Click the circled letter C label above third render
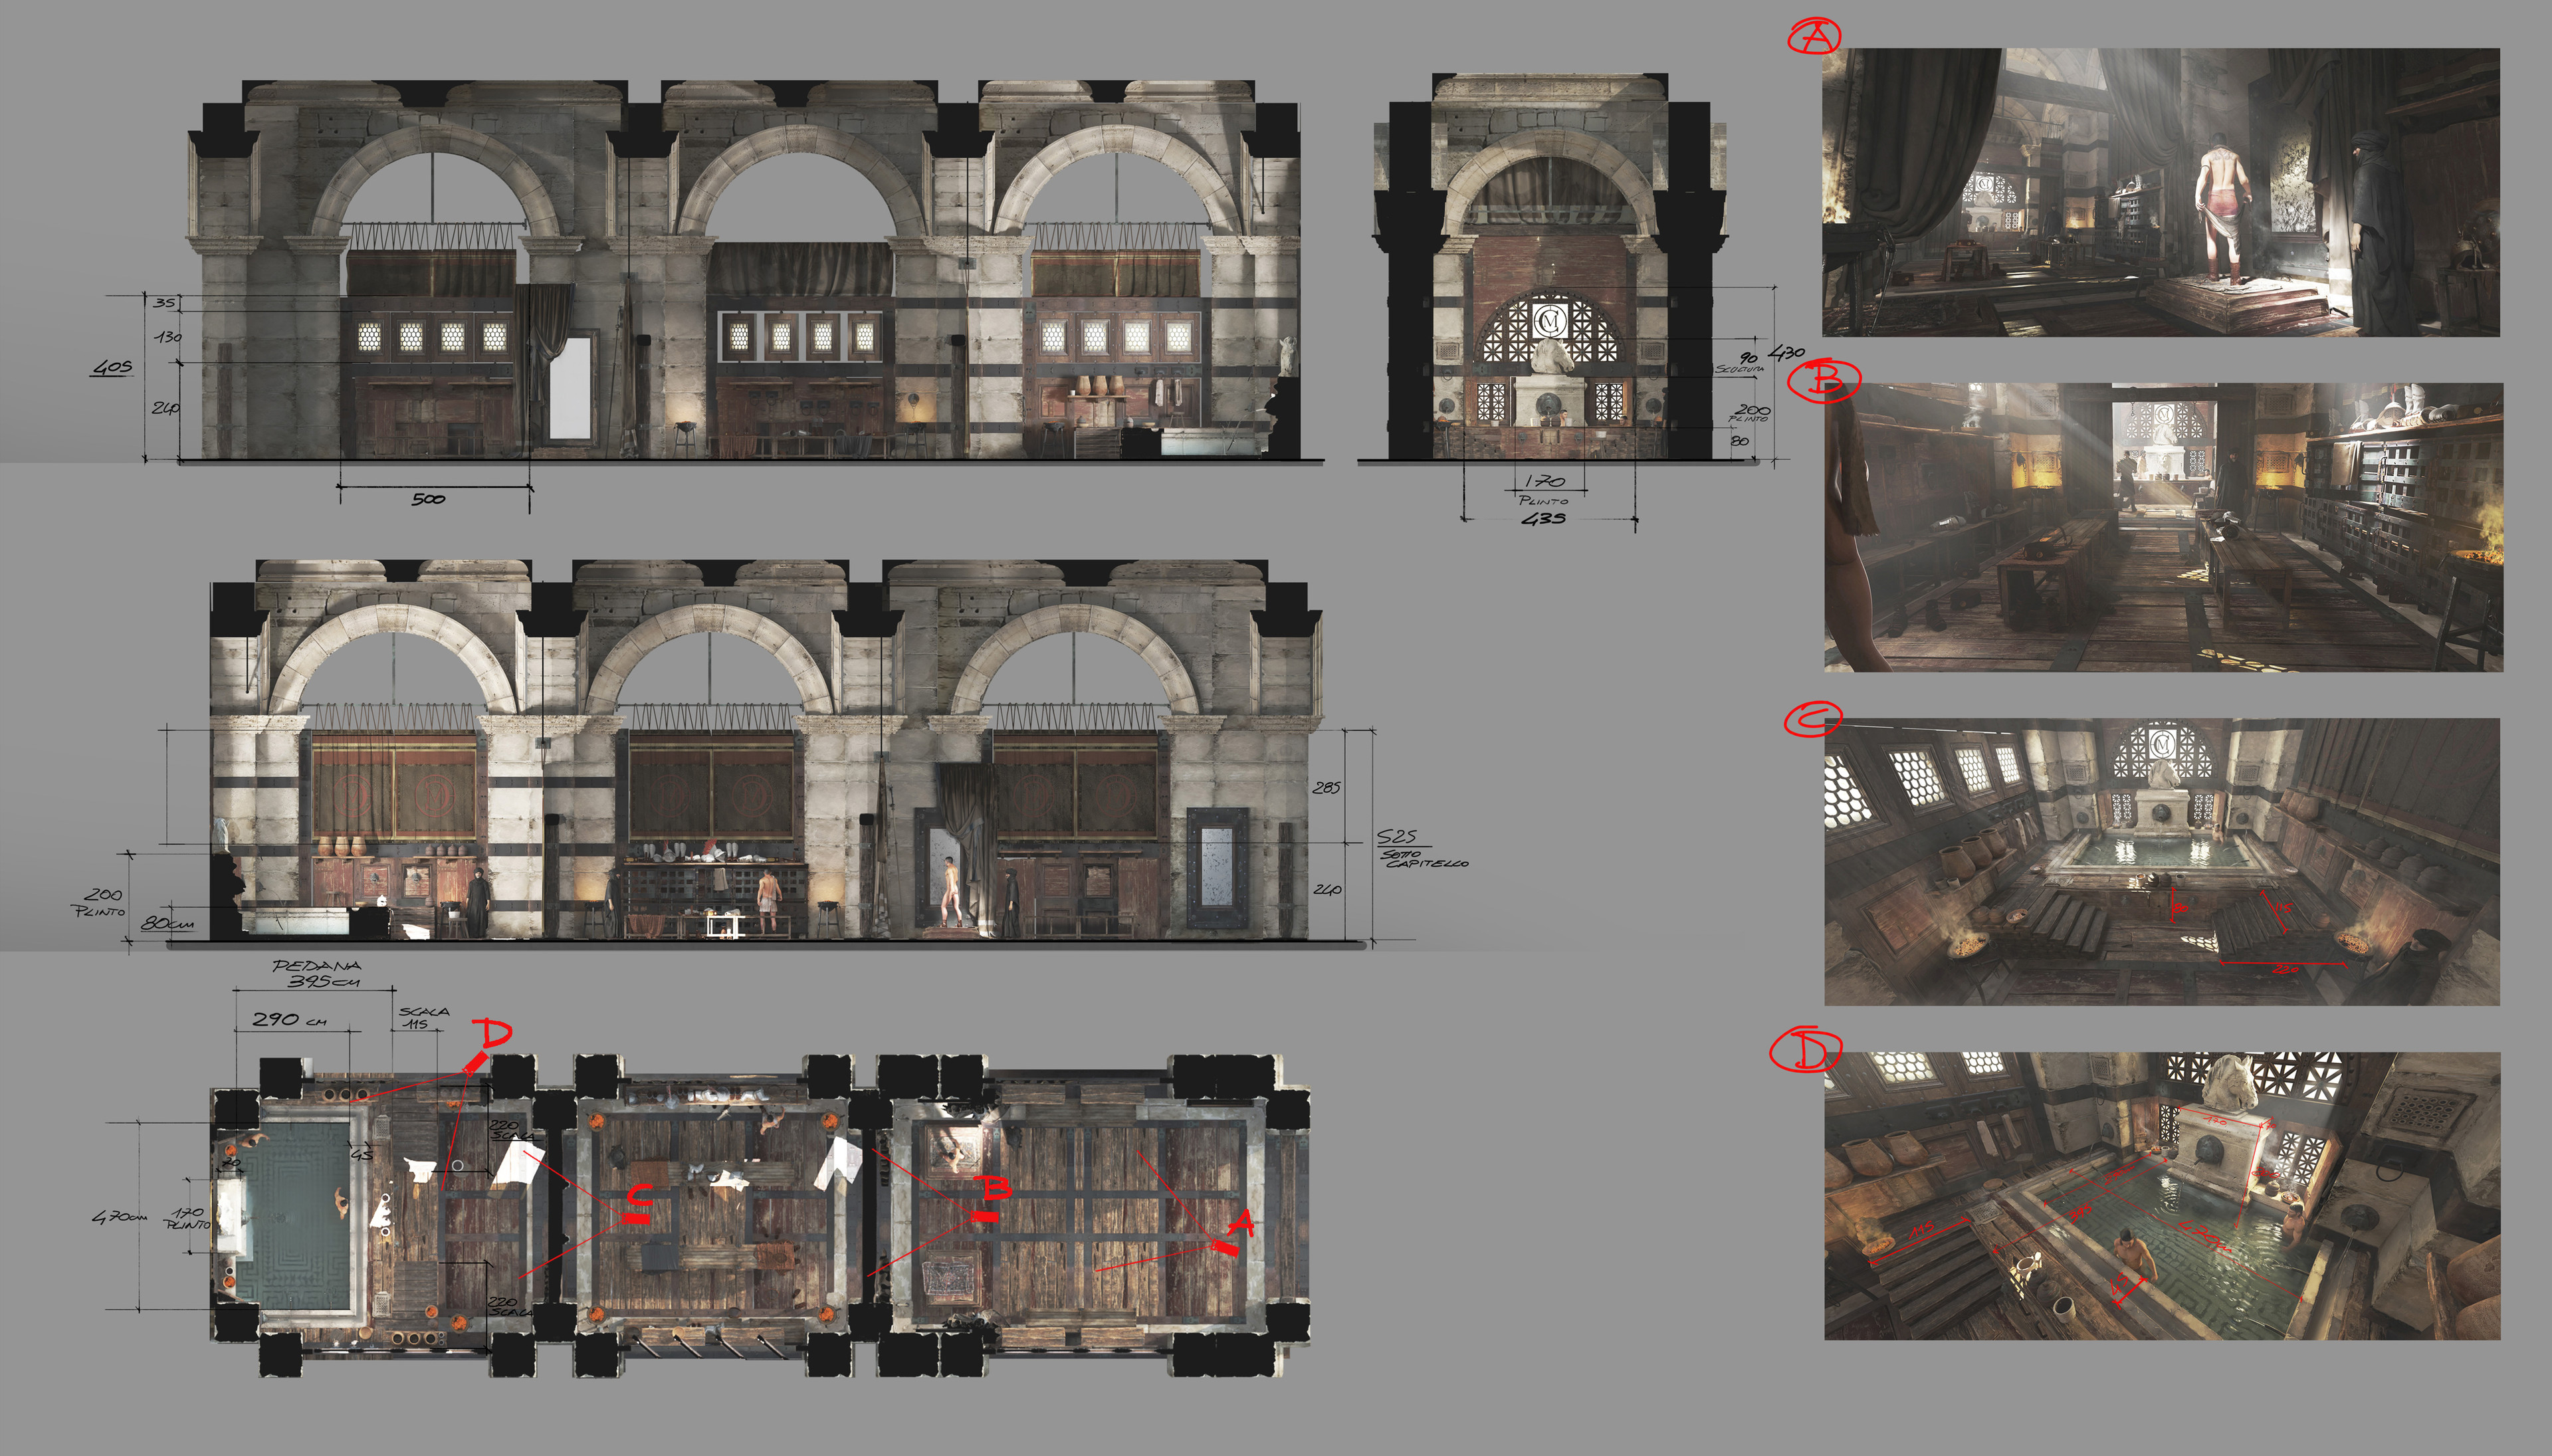The width and height of the screenshot is (2552, 1456). (1813, 719)
